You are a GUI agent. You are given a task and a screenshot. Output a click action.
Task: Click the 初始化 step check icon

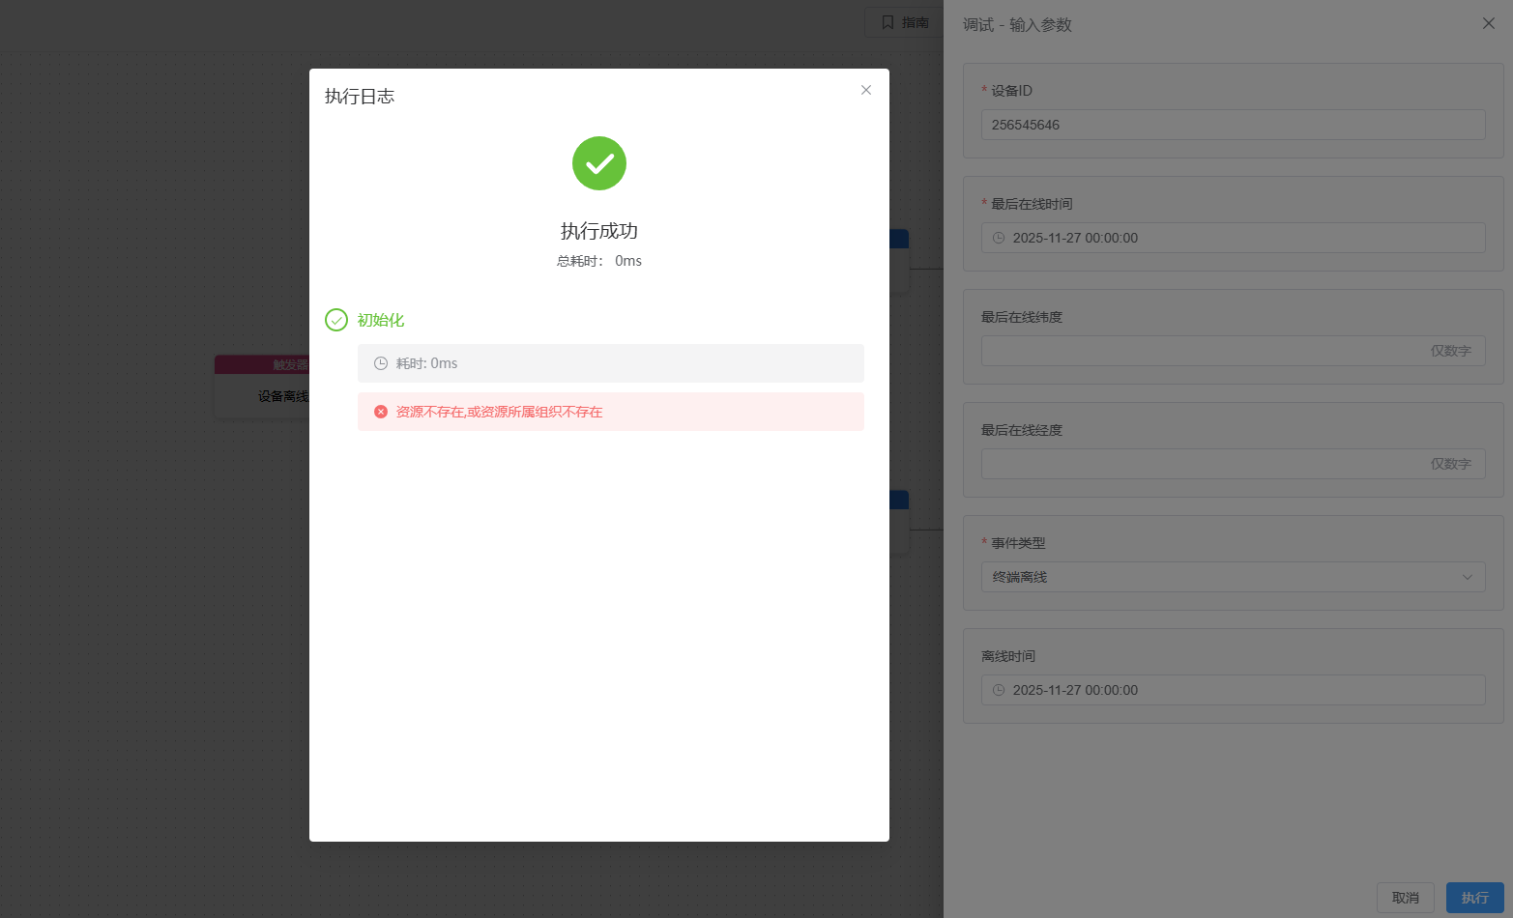(x=336, y=320)
